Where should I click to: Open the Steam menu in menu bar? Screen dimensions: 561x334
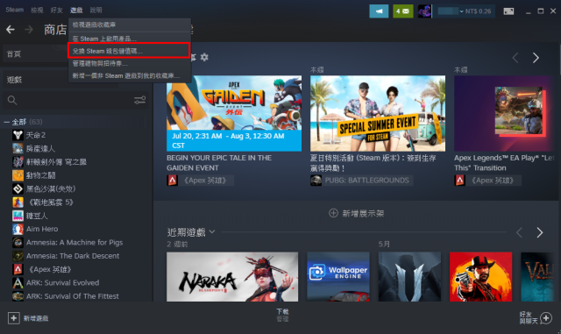pyautogui.click(x=14, y=10)
